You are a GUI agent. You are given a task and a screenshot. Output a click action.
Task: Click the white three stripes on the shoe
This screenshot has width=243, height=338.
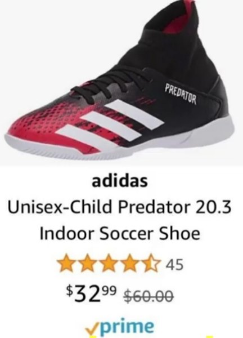tap(110, 125)
